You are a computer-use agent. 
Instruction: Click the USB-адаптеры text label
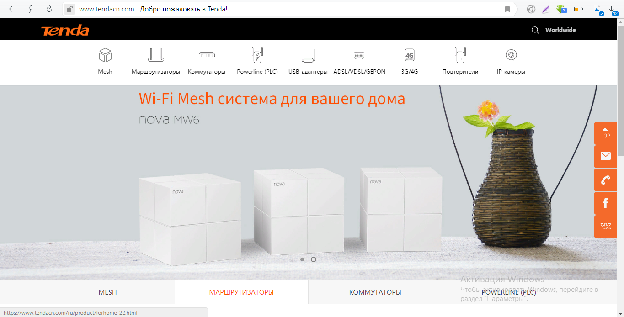[x=308, y=72]
